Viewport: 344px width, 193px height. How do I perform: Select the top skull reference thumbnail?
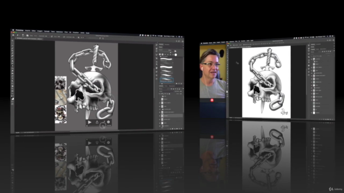[61, 83]
